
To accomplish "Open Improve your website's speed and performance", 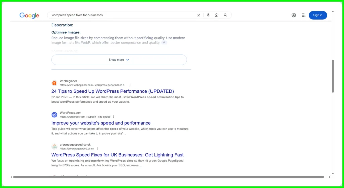I will 101,123.
